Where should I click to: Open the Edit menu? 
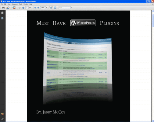(x=5, y=4)
